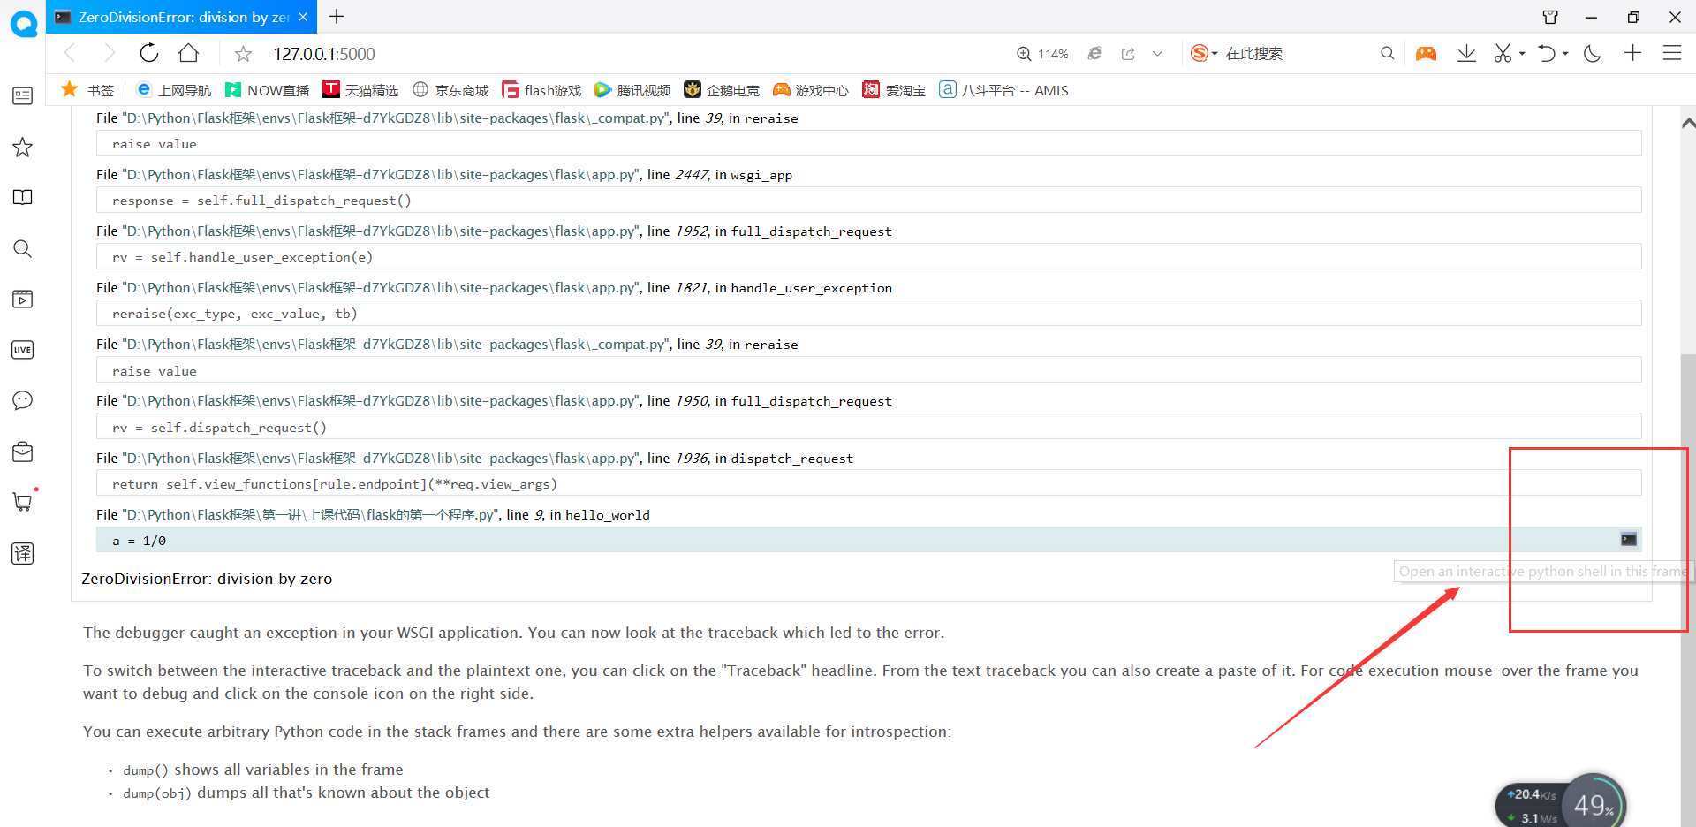Image resolution: width=1696 pixels, height=827 pixels.
Task: Open the 京东商城 bookmark
Action: pos(450,89)
